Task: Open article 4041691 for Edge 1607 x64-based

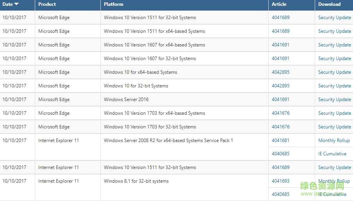Action: (281, 45)
